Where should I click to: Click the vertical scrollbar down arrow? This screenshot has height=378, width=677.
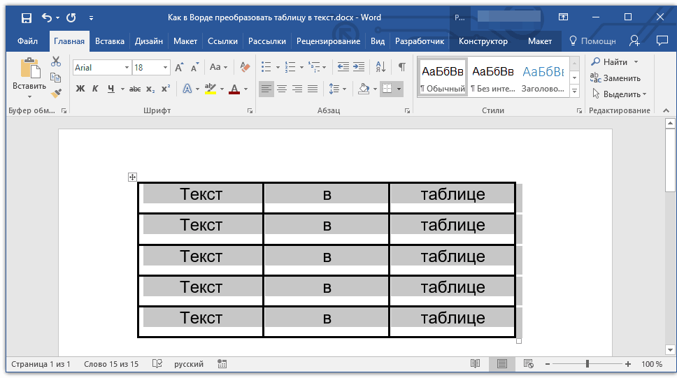click(x=670, y=349)
